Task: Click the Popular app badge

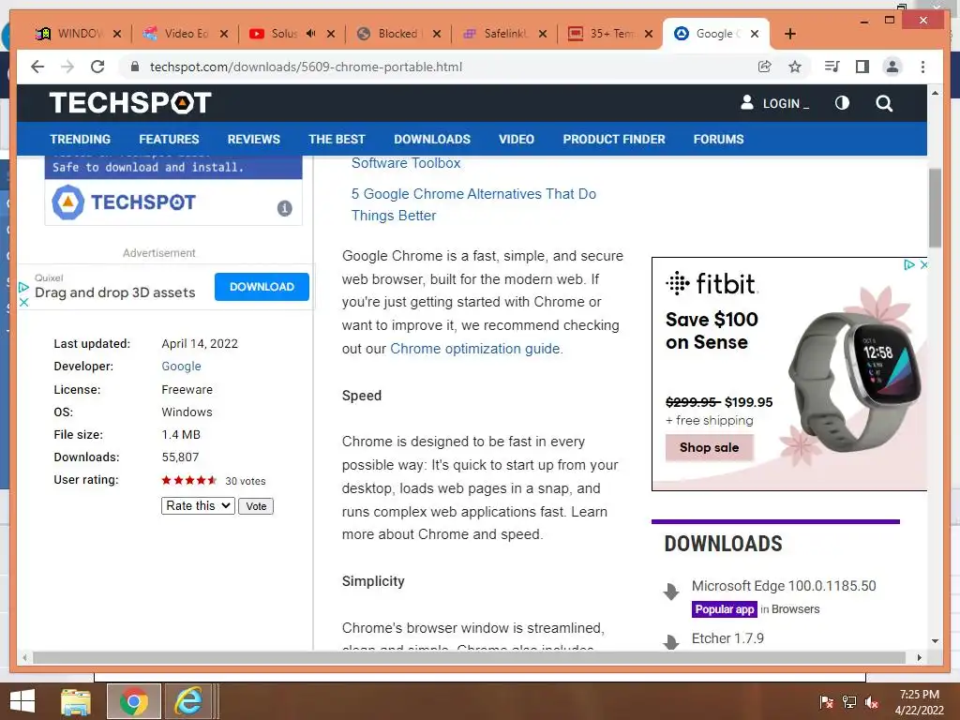Action: tap(725, 609)
